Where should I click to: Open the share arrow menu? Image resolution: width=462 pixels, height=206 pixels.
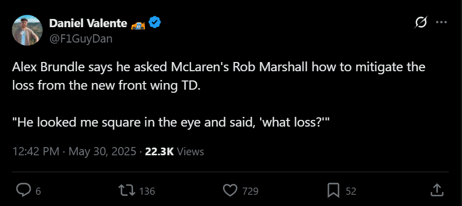tap(436, 191)
